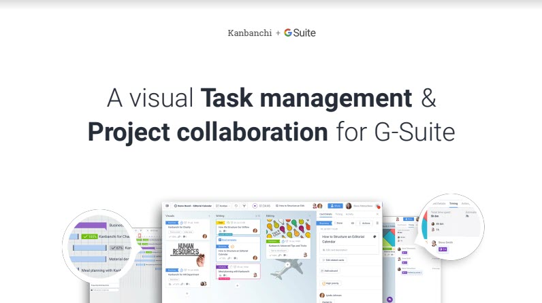Click 'Edit card description'
This screenshot has height=303, width=542.
[x=334, y=249]
